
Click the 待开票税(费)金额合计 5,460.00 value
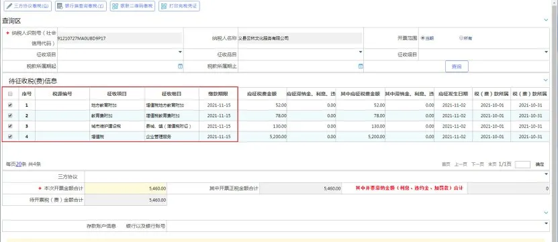coord(126,200)
